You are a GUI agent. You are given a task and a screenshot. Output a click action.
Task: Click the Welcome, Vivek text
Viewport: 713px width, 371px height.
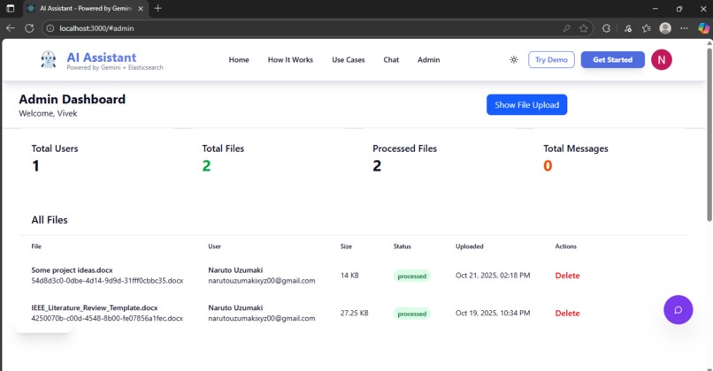pyautogui.click(x=48, y=114)
